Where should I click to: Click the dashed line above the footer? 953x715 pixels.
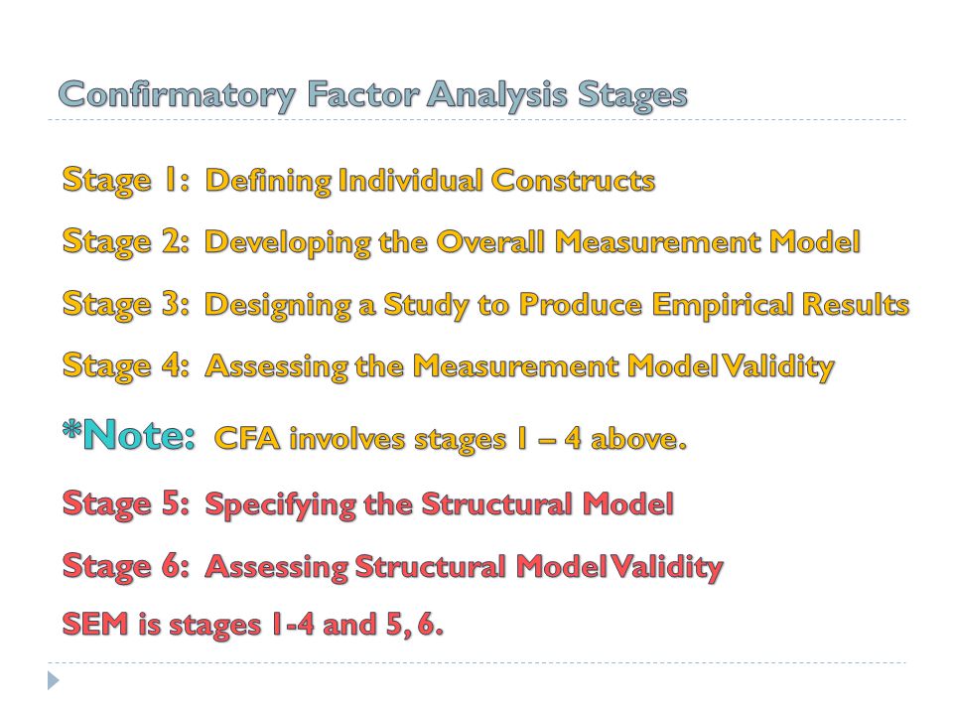[476, 662]
